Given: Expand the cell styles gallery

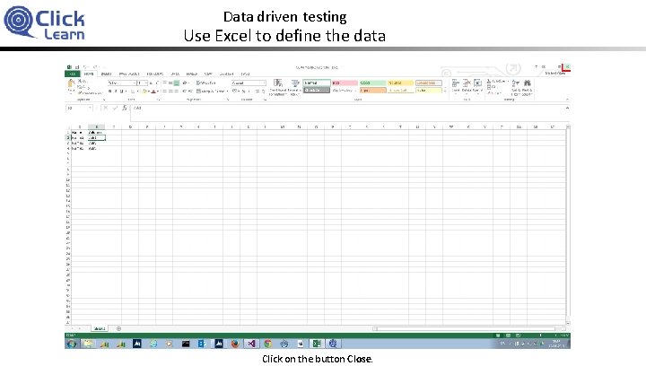Looking at the screenshot, I should tap(445, 91).
